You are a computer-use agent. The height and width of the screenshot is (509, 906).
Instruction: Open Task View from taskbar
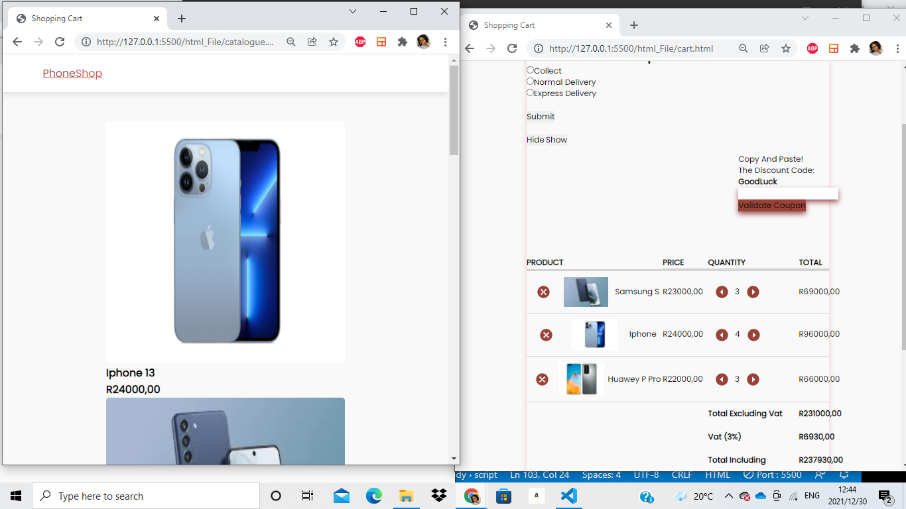308,496
